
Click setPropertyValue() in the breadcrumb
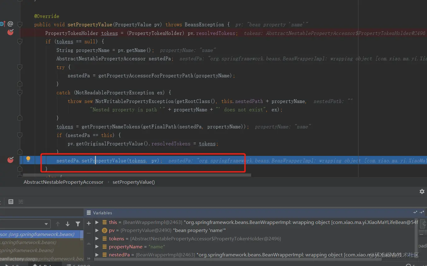point(134,182)
